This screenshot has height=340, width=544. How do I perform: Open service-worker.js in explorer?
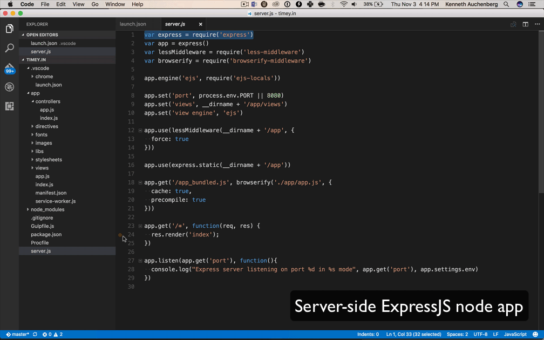[x=67, y=201]
